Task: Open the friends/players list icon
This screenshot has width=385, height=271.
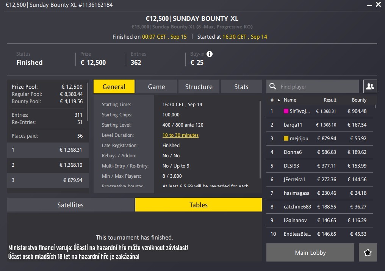Action: 370,87
